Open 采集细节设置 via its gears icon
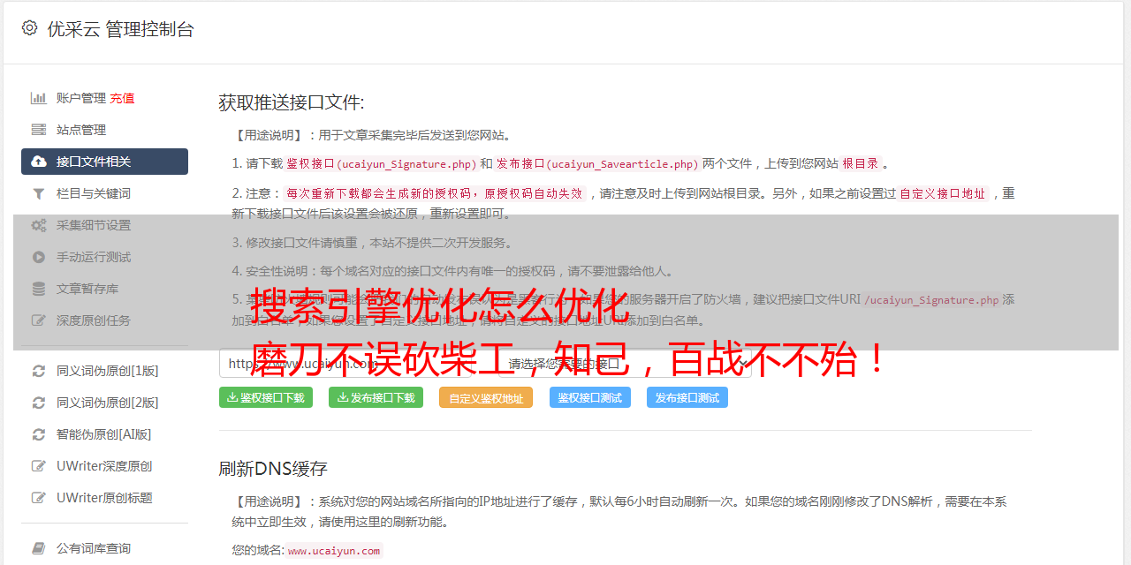 click(x=39, y=225)
